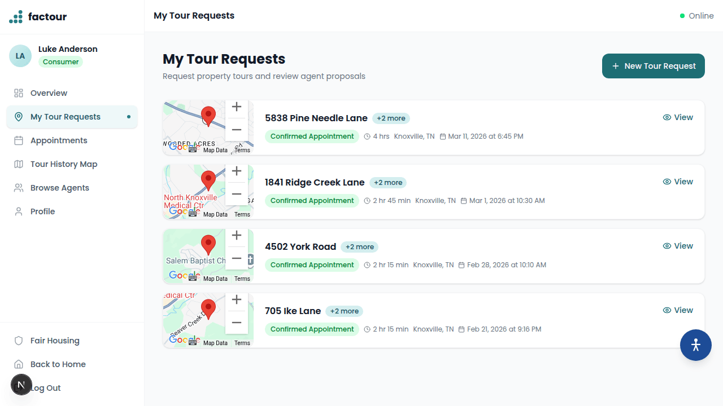Zoom in on the Pine Needle Lane map

point(237,107)
